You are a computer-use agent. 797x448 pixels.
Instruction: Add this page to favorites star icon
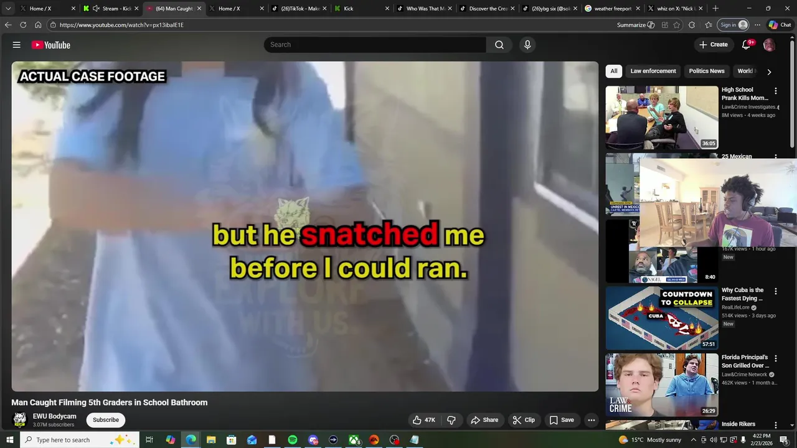tap(677, 25)
